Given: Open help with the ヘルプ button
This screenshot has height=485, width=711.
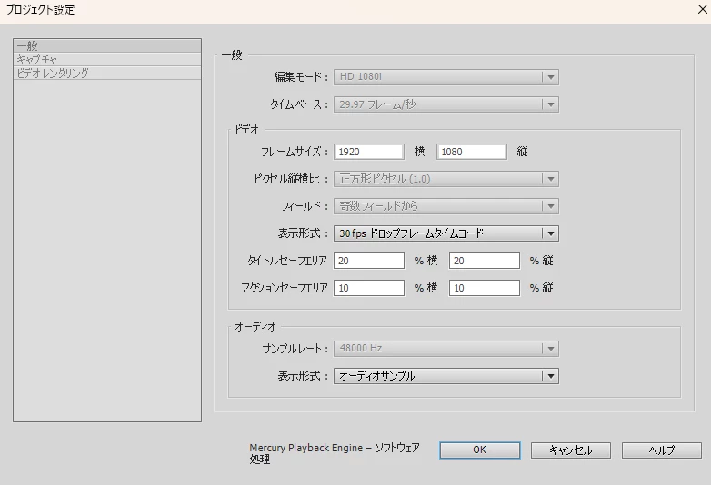Looking at the screenshot, I should [x=662, y=450].
